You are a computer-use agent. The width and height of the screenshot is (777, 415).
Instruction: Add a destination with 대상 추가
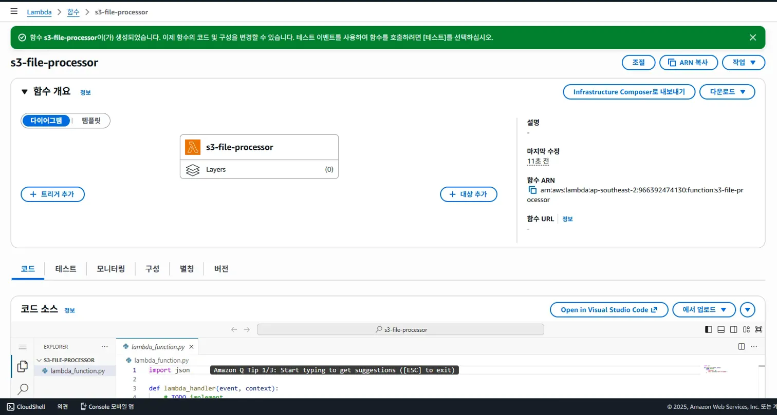(469, 194)
